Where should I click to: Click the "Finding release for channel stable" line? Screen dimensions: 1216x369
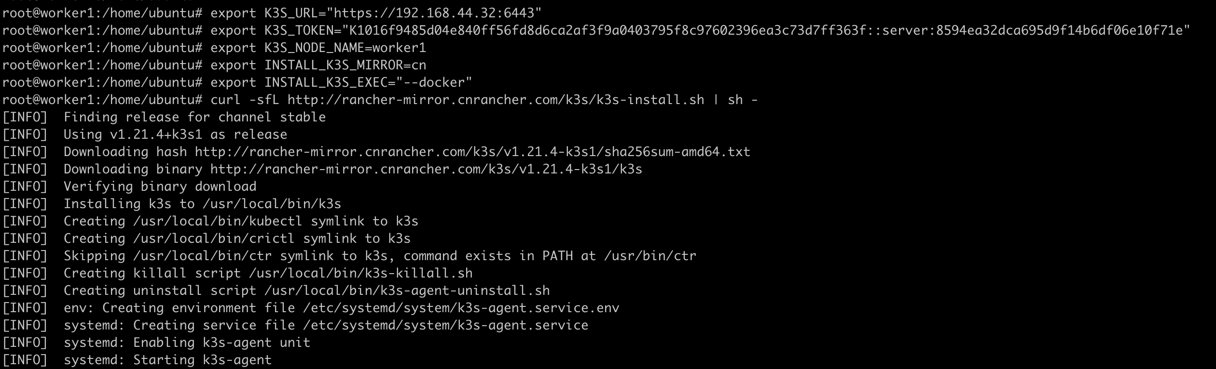pos(194,117)
